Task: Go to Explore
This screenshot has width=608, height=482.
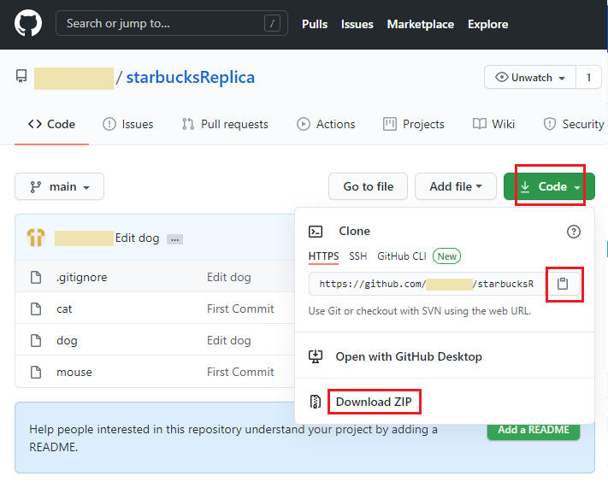Action: [487, 24]
